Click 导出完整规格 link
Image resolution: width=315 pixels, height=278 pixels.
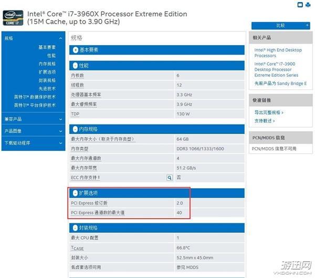point(269,112)
